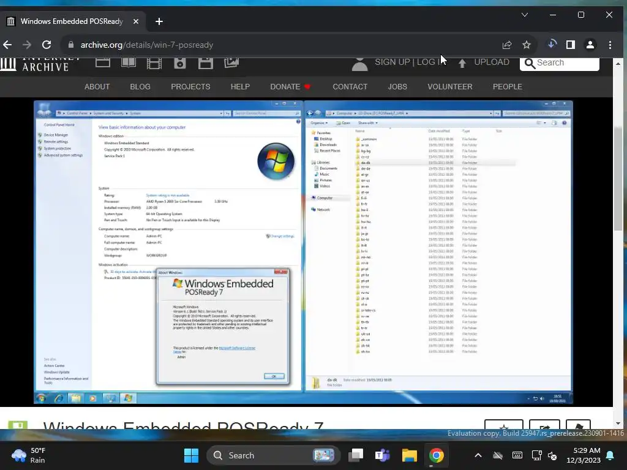This screenshot has width=627, height=470.
Task: Click the favorite star button below preview
Action: (504, 425)
